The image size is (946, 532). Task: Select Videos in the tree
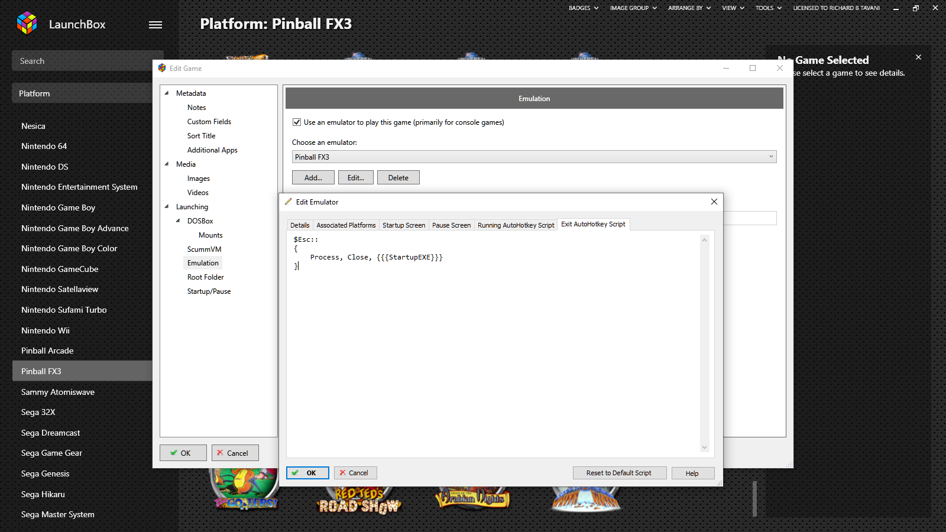click(x=198, y=192)
